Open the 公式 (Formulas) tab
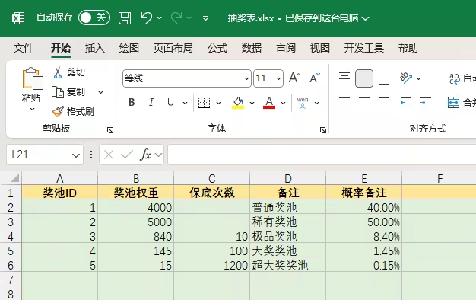This screenshot has width=476, height=300. point(217,48)
